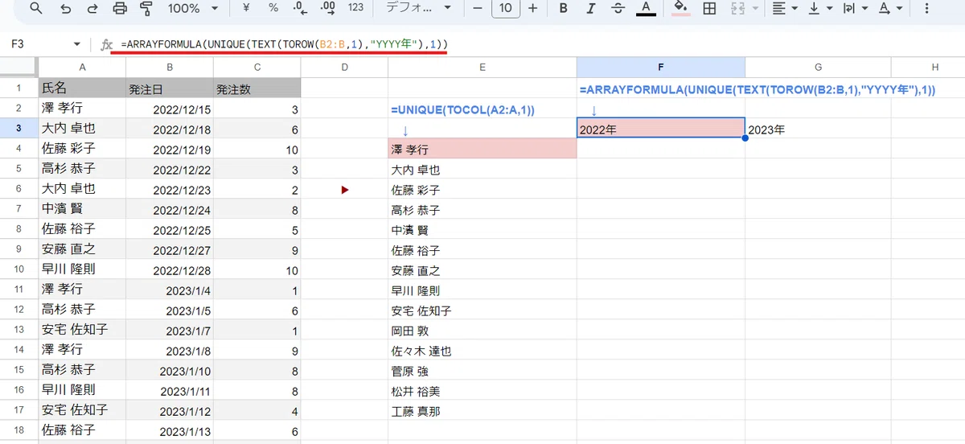Screen dimensions: 965x444
Task: Activate the paint format tool
Action: coord(146,9)
